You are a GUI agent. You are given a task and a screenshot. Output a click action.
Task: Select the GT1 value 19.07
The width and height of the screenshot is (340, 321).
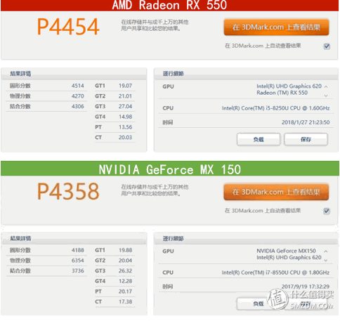pos(125,86)
